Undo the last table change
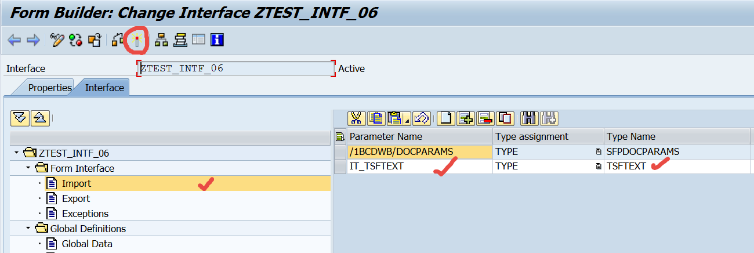This screenshot has width=754, height=253. click(x=420, y=118)
